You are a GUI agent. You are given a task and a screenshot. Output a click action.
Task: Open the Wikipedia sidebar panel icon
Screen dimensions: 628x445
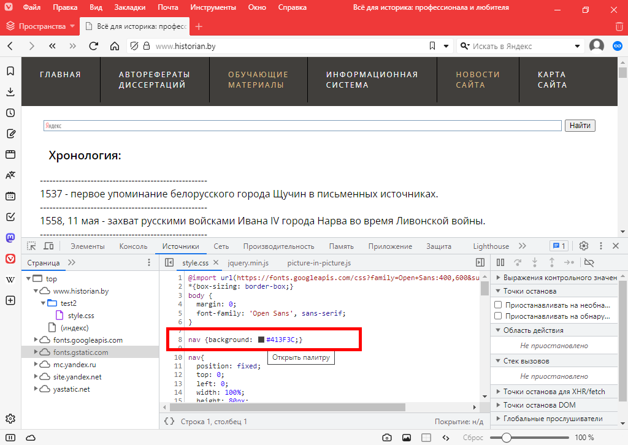point(10,280)
